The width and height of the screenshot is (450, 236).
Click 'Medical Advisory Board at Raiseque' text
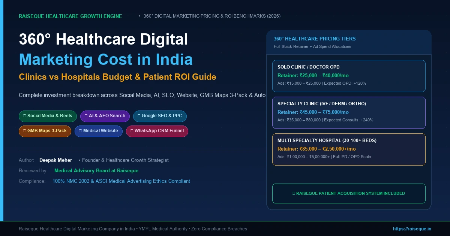96,171
